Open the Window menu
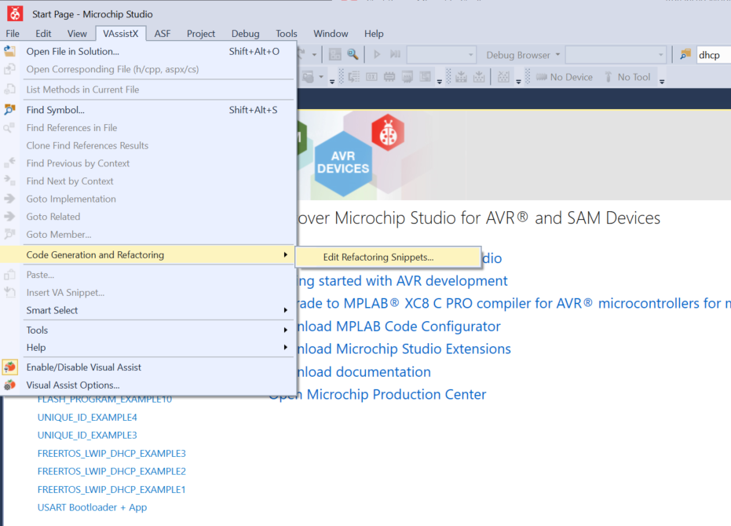Image resolution: width=731 pixels, height=526 pixels. coord(331,34)
